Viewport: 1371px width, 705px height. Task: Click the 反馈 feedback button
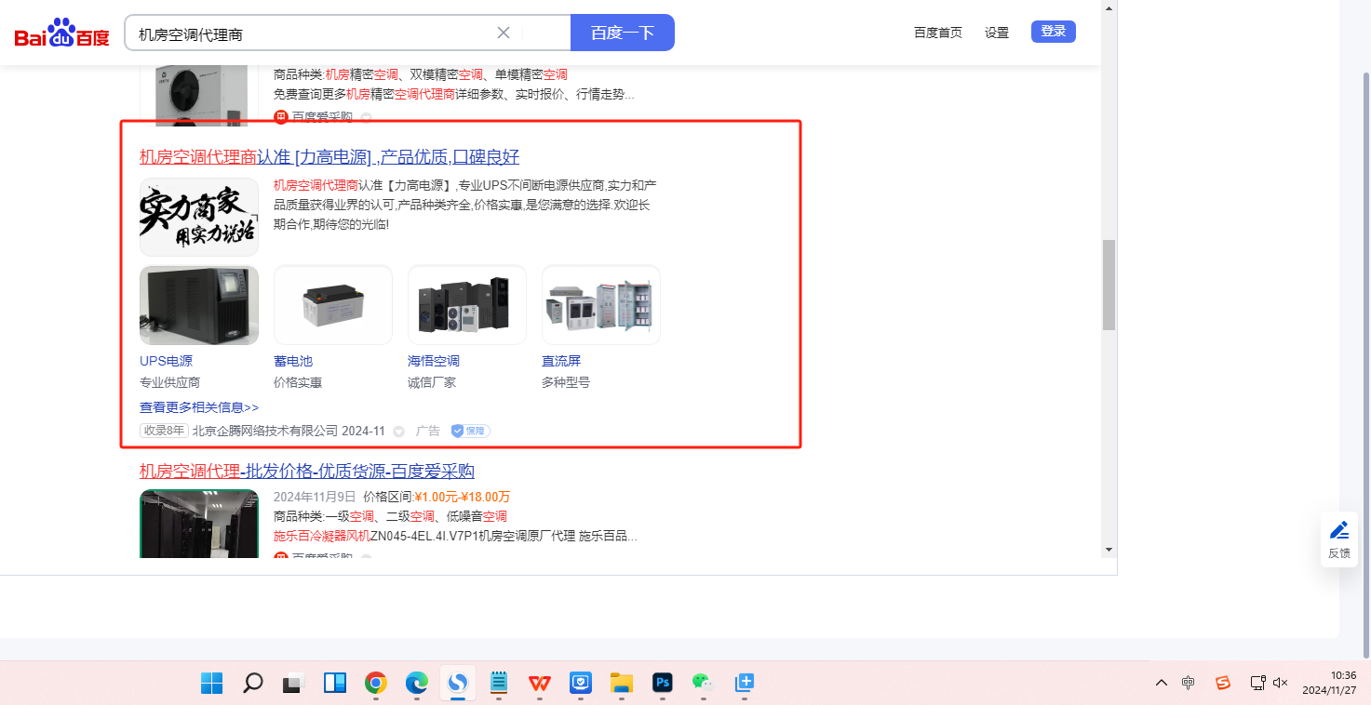1339,539
